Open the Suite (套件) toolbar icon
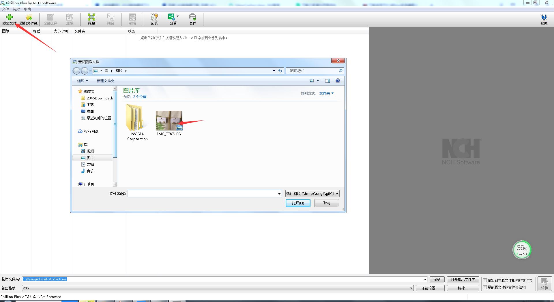 pos(192,19)
